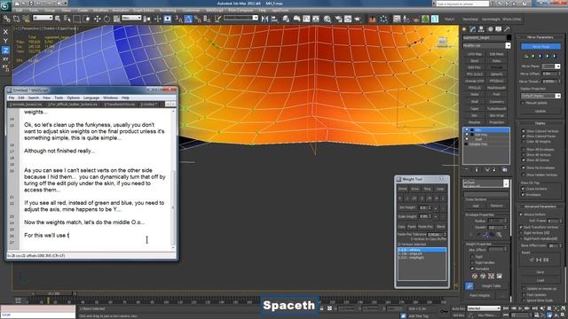The width and height of the screenshot is (568, 319).
Task: Switch to Create command panel tab
Action: (464, 29)
